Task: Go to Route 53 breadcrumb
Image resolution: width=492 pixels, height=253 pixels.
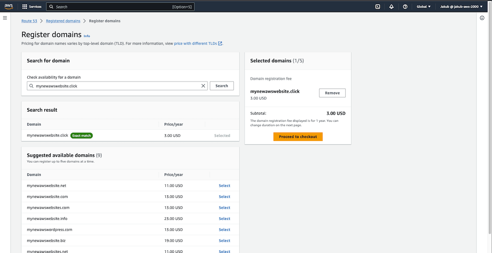Action: (x=29, y=21)
